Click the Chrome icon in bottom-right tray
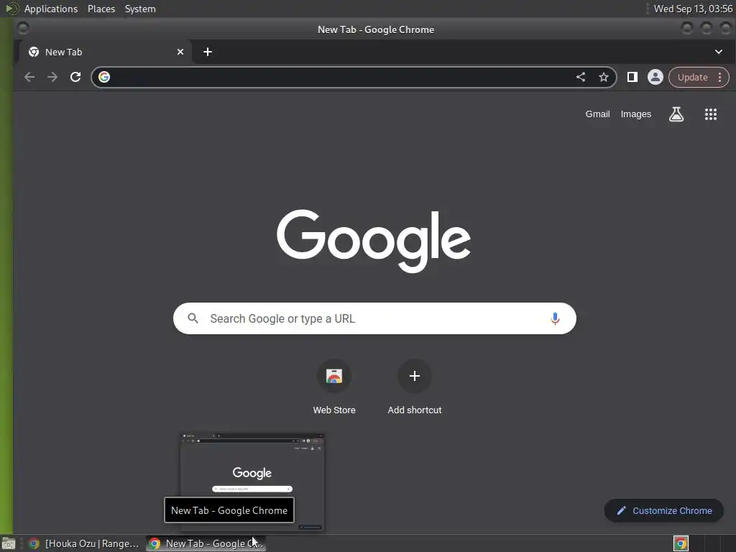Image resolution: width=736 pixels, height=552 pixels. point(681,543)
